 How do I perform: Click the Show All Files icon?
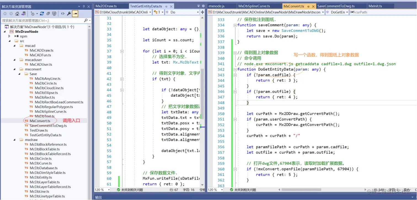point(54,13)
